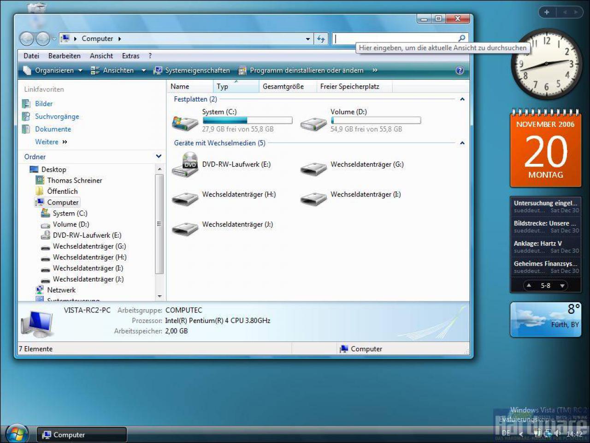Click the volume speaker tray icon
The image size is (590, 443).
(557, 433)
